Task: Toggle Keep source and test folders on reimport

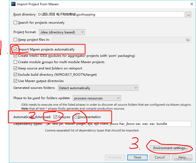Action: [x=15, y=68]
